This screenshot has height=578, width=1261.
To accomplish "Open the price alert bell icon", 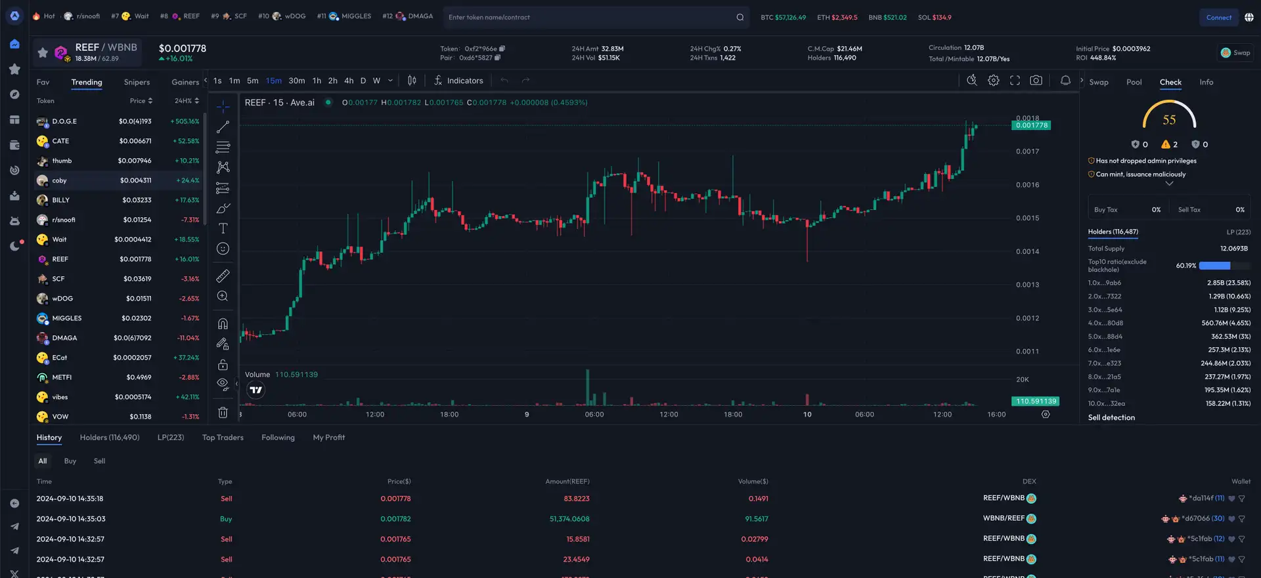I will click(1065, 81).
